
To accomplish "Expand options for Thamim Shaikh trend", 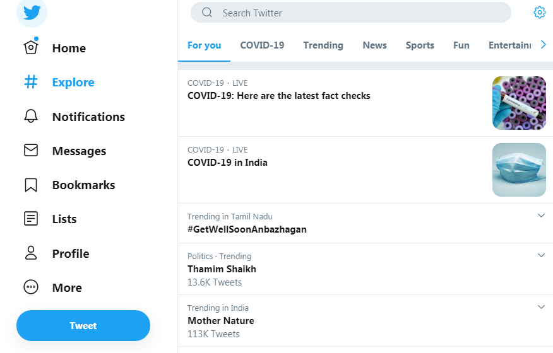I will (541, 255).
